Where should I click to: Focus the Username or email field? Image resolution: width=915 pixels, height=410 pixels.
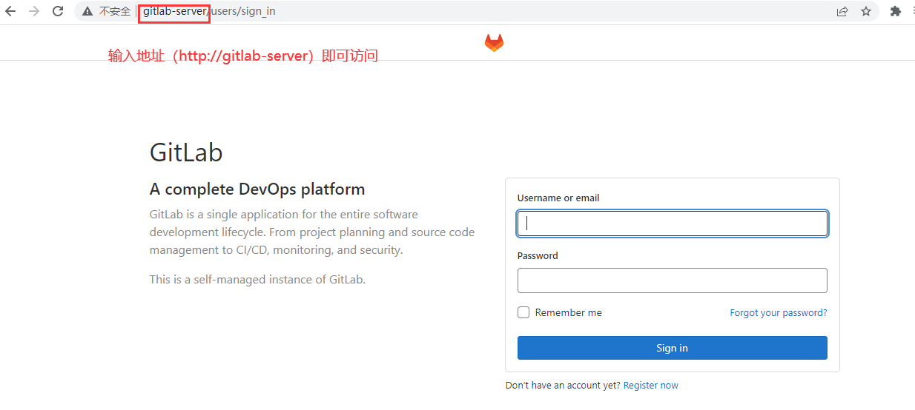coord(672,224)
